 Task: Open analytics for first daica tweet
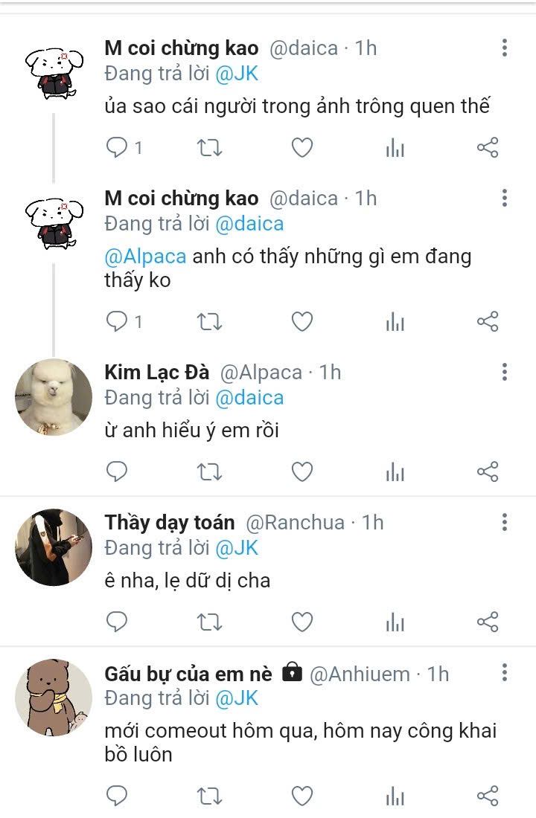(395, 148)
